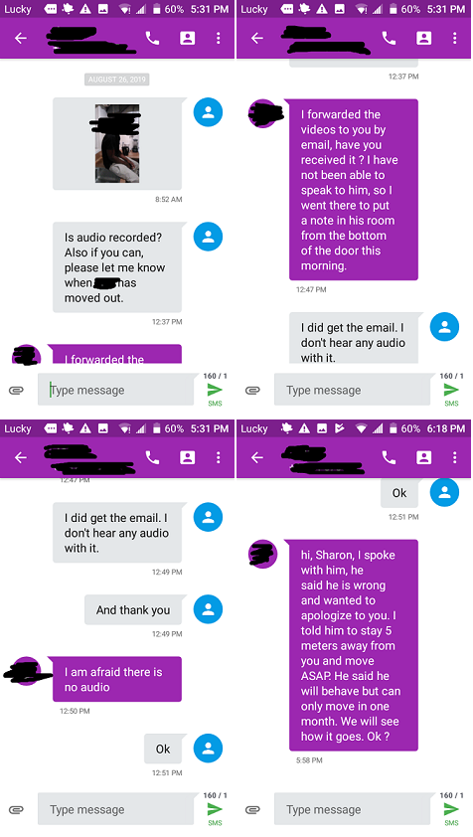This screenshot has height=837, width=473.
Task: Tap the contact icon in bottom-right header
Action: coord(424,457)
